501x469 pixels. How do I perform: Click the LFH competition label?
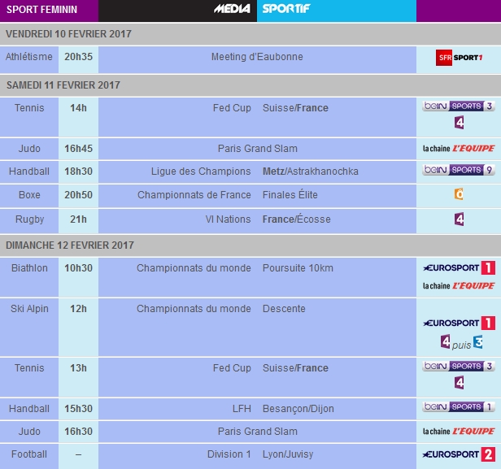click(242, 409)
